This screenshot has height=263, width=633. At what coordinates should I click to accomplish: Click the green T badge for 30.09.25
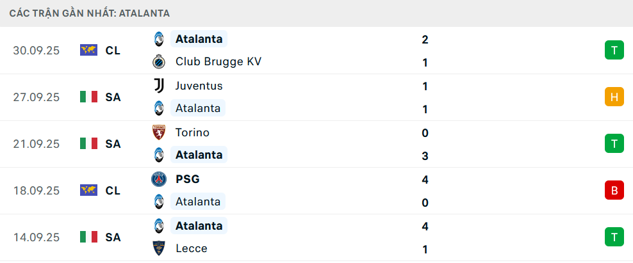614,51
